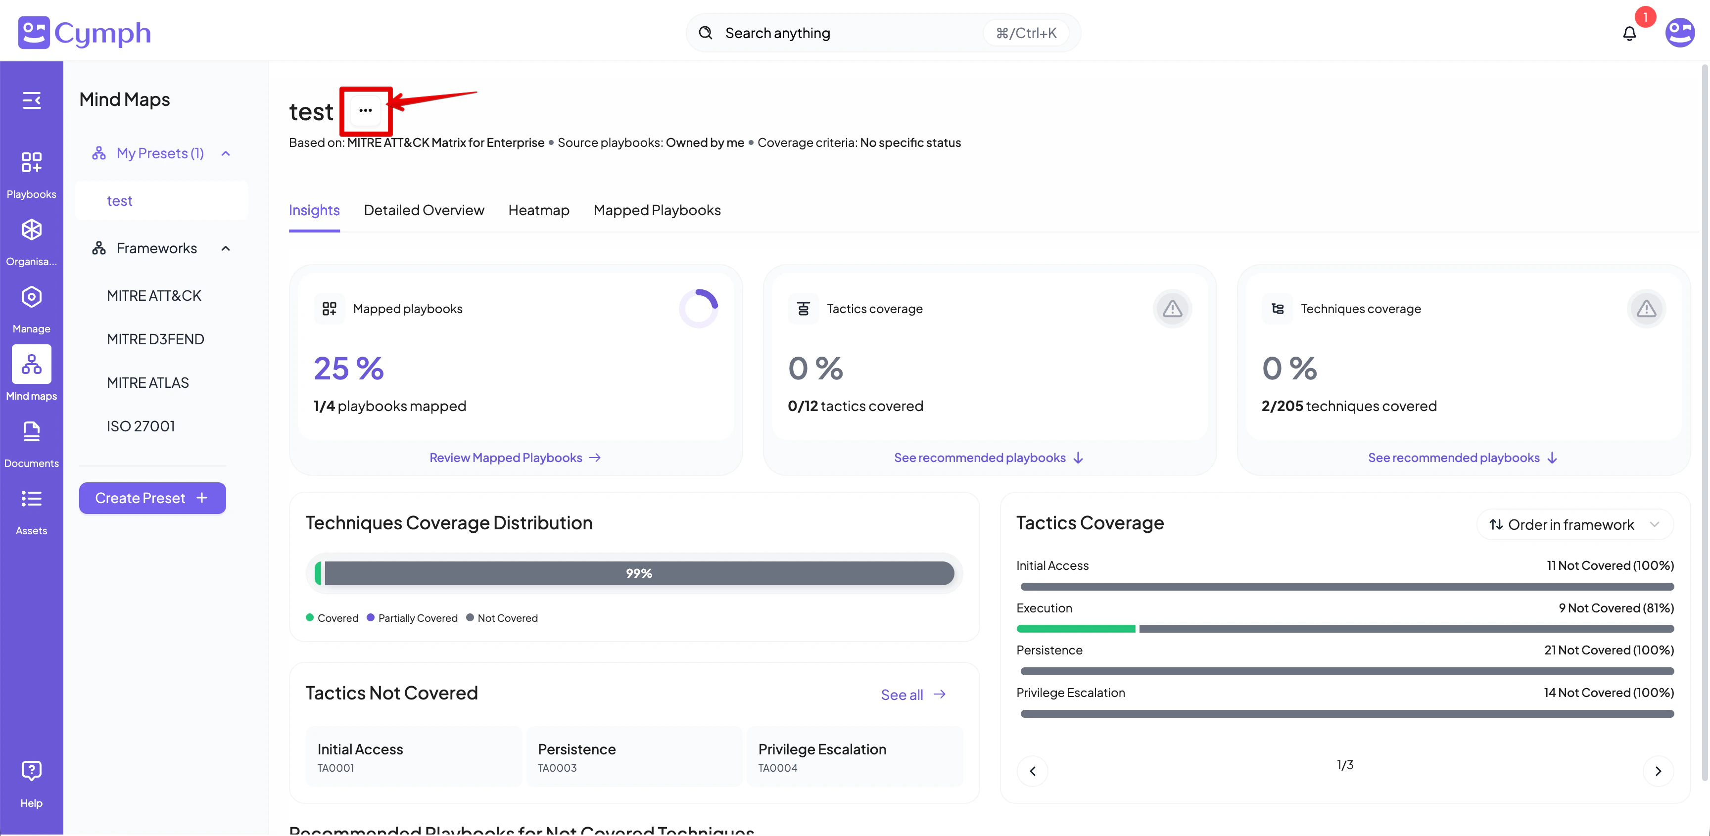This screenshot has width=1710, height=836.
Task: Click the '2/205 techniques covered' text
Action: [1349, 406]
